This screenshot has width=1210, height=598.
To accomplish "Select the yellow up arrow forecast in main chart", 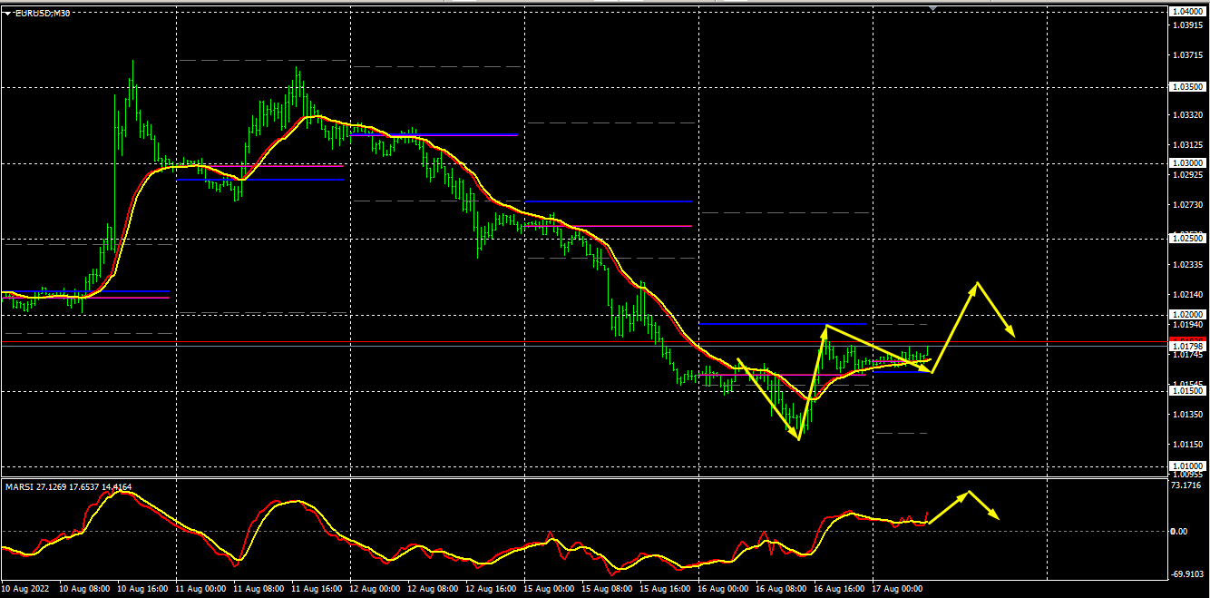I will click(x=955, y=327).
